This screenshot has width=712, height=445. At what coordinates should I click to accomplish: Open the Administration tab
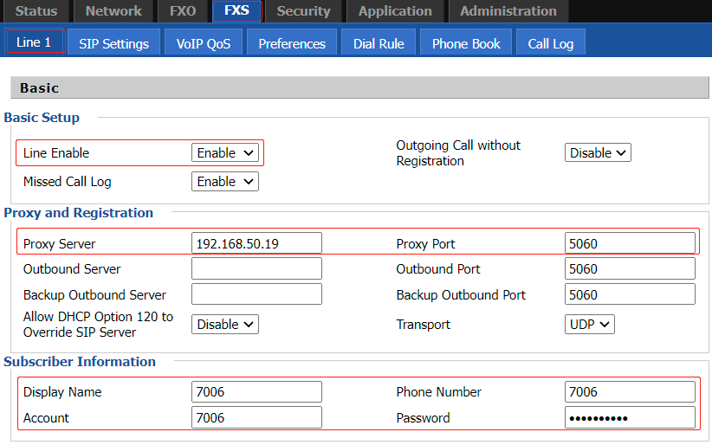tap(508, 11)
